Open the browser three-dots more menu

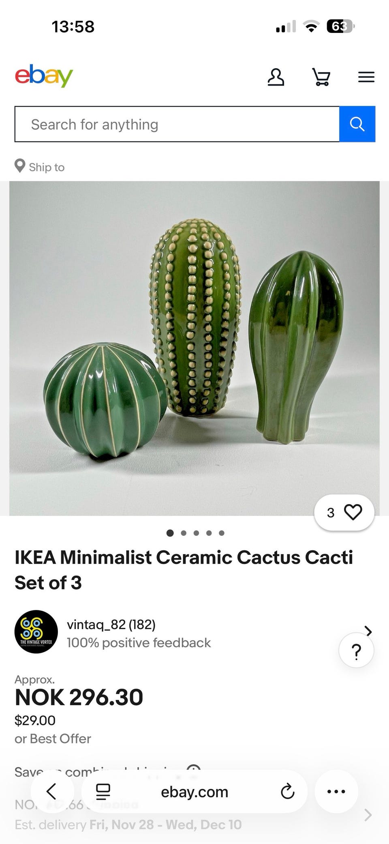tap(336, 791)
